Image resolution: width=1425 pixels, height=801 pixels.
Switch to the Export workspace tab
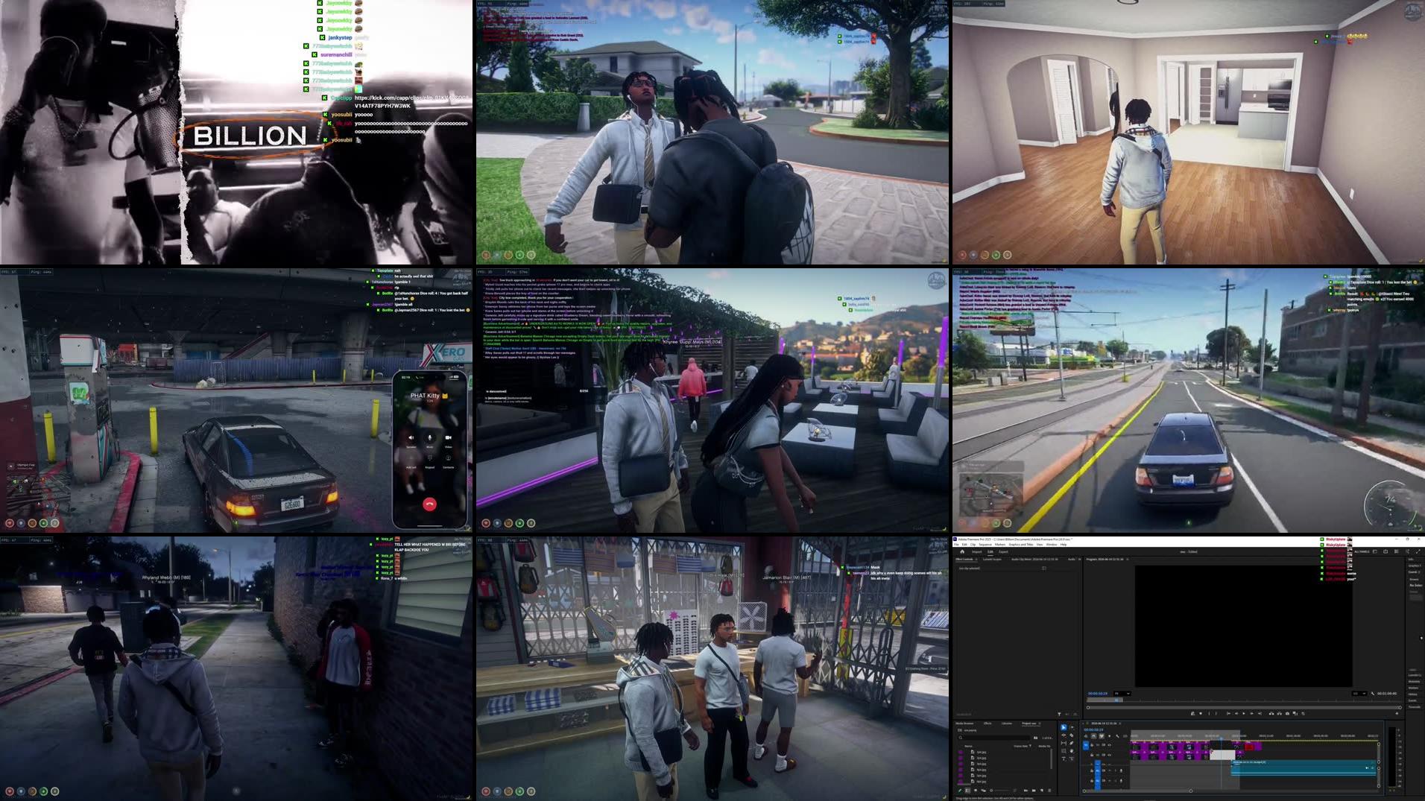tap(1003, 551)
